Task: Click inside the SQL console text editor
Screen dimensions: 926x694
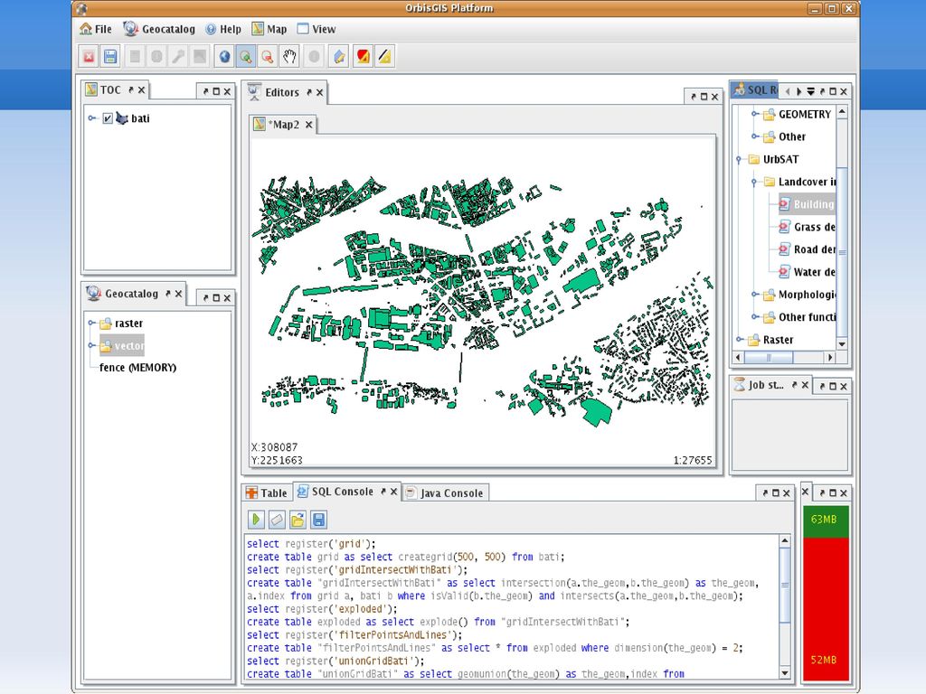Action: click(x=513, y=608)
